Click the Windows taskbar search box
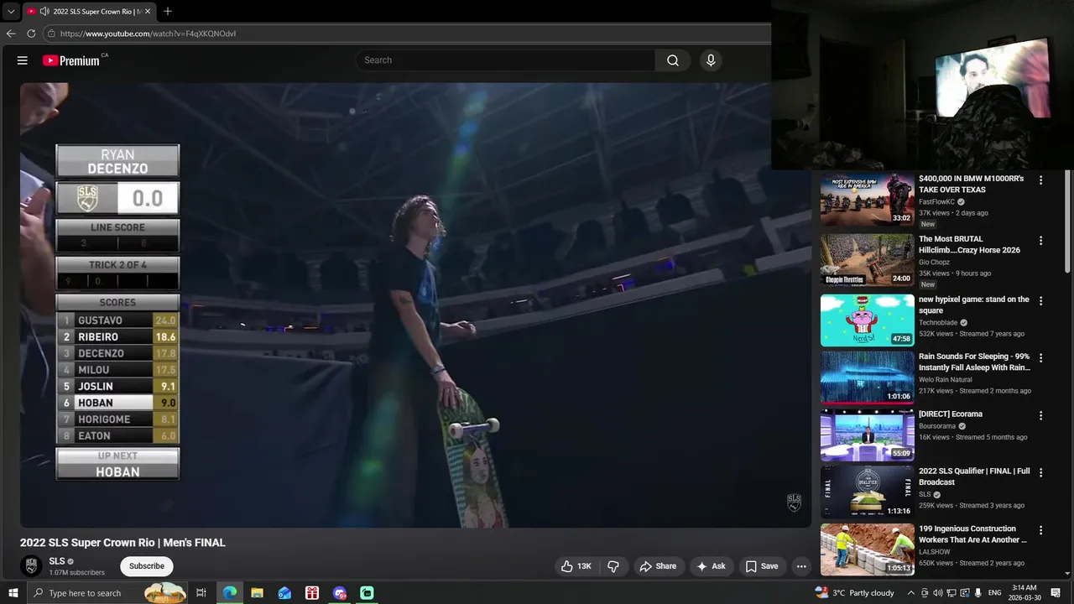 pos(107,593)
